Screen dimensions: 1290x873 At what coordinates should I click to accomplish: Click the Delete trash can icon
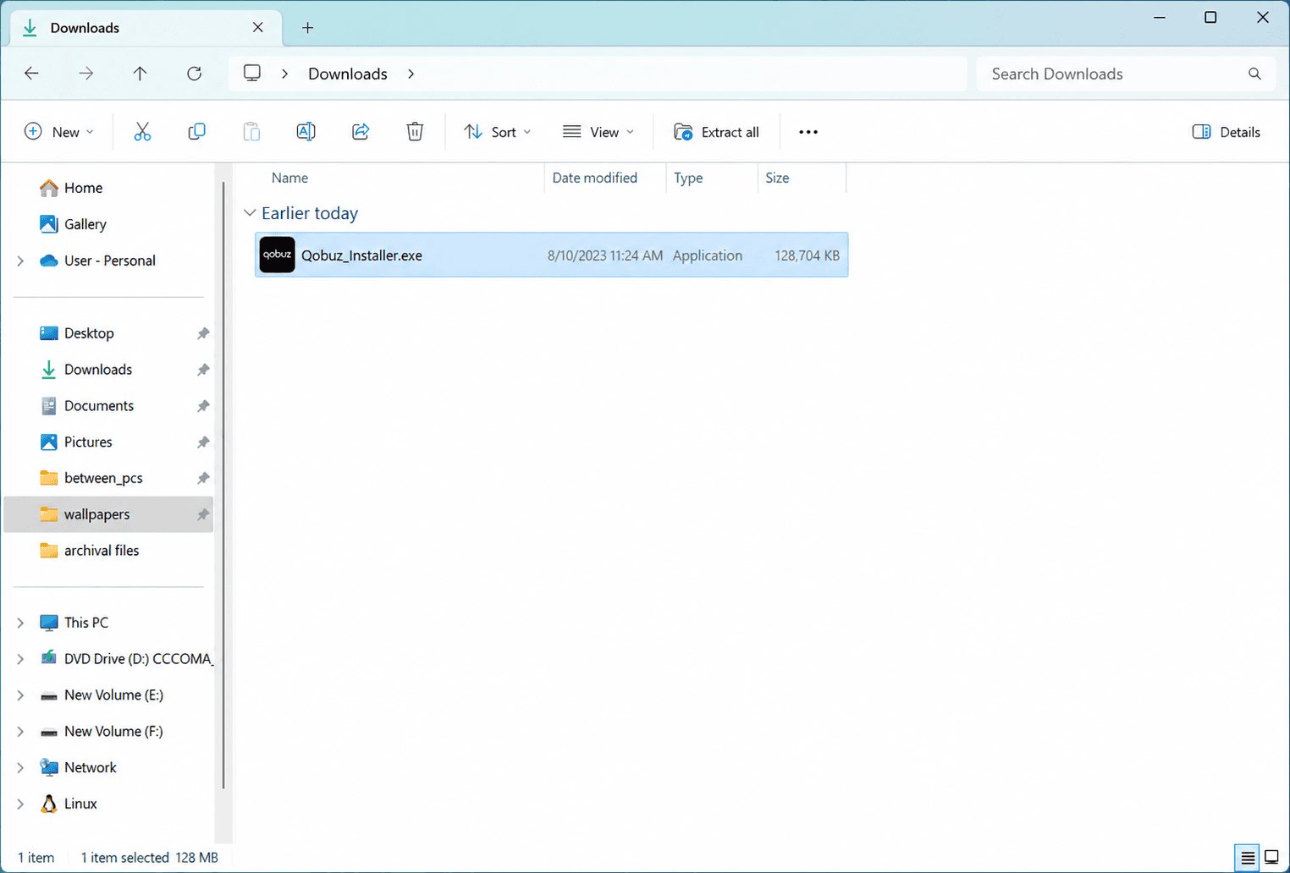coord(415,131)
